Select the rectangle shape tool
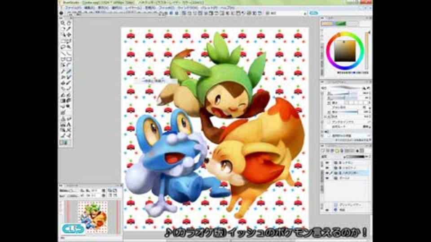The image size is (431, 242). tap(69, 59)
